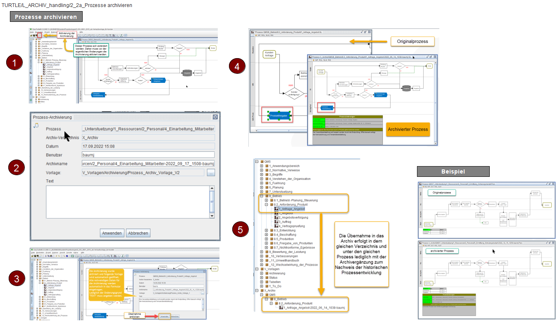Click Anwenden in the large Prozess-Archivierung dialog

pos(112,233)
